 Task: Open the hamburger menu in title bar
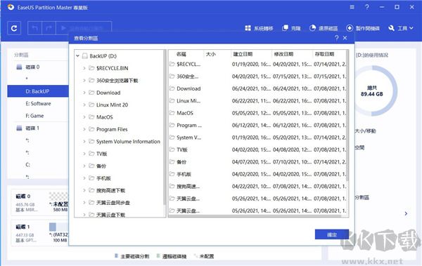pos(352,7)
